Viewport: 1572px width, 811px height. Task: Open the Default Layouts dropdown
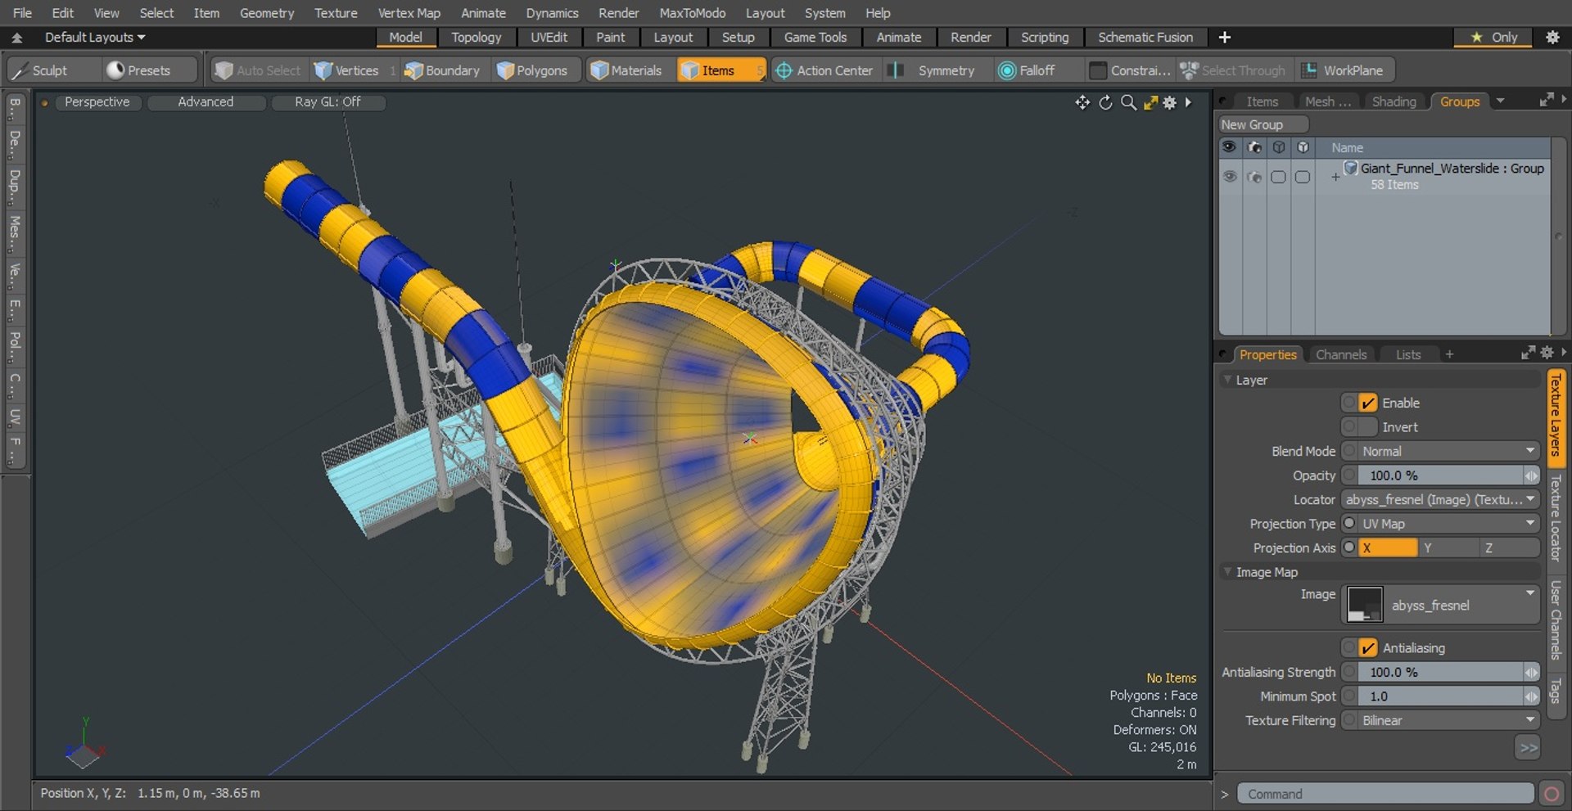coord(95,37)
